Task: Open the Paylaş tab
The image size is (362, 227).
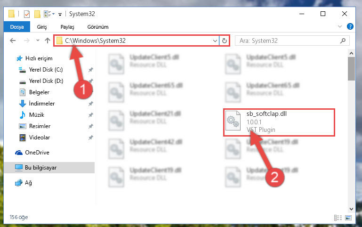Action: point(67,27)
